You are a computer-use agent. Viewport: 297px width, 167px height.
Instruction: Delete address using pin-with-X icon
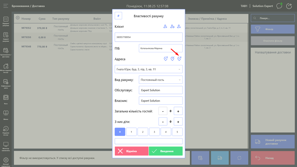pos(179,59)
